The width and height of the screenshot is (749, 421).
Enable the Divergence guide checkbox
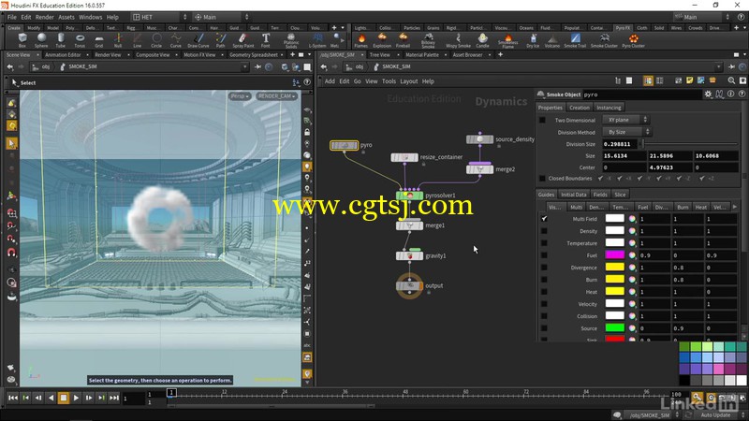pyautogui.click(x=544, y=268)
